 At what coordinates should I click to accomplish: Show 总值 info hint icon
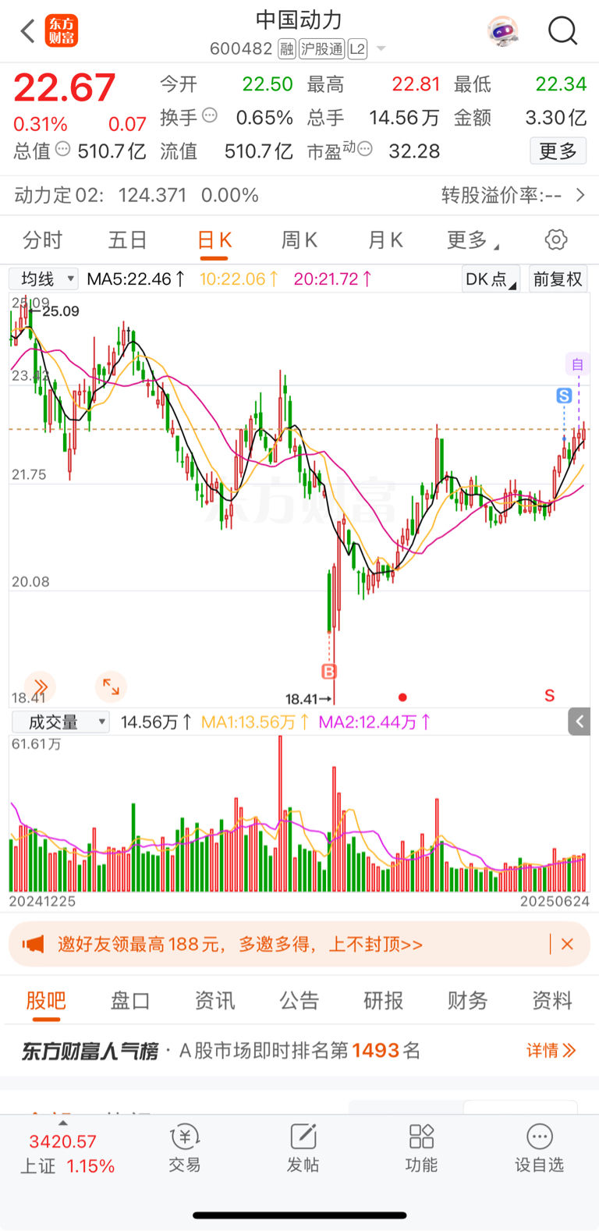pyautogui.click(x=63, y=148)
